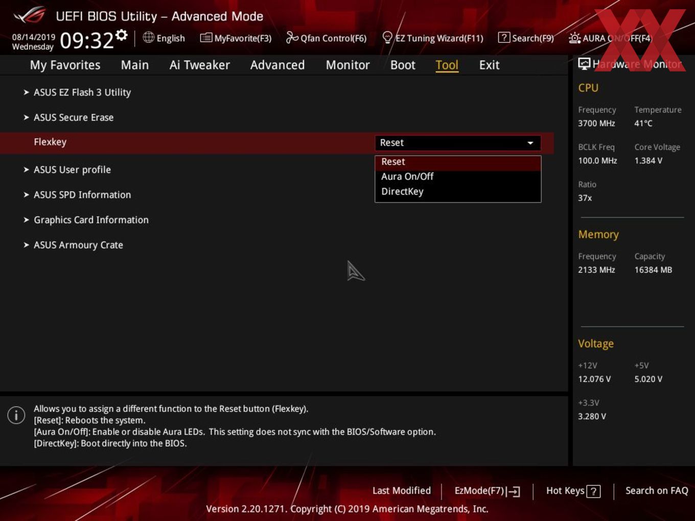Expand ASUS User profile
Screen dimensions: 695x521
tap(72, 170)
